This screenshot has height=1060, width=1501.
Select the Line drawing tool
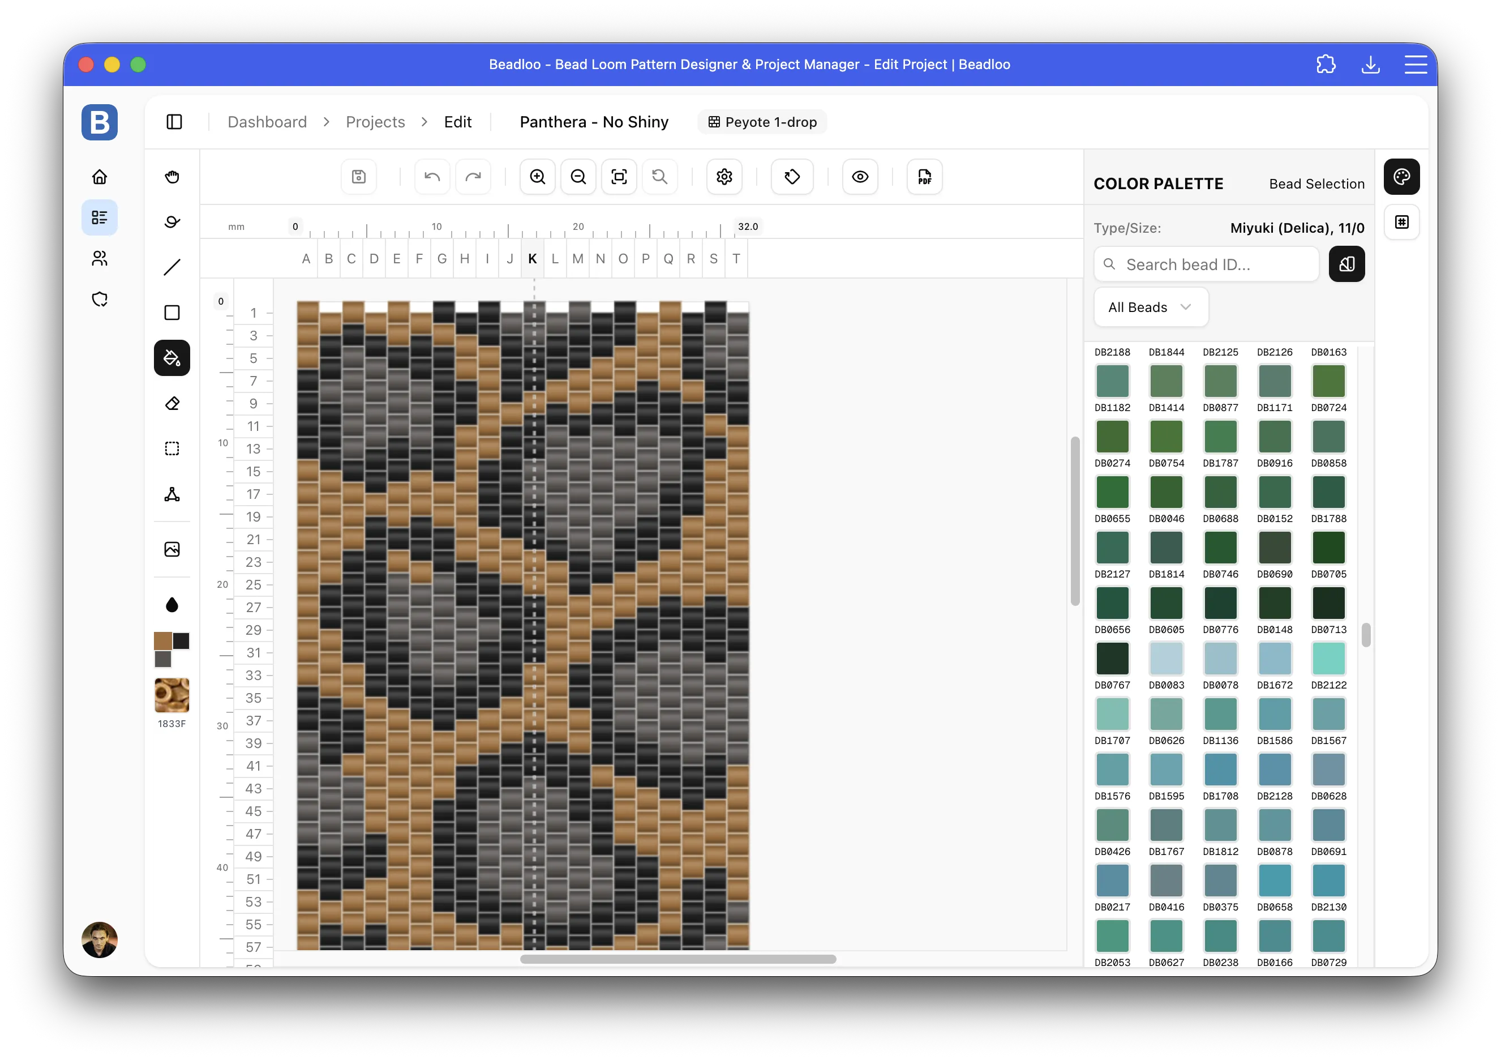[172, 267]
